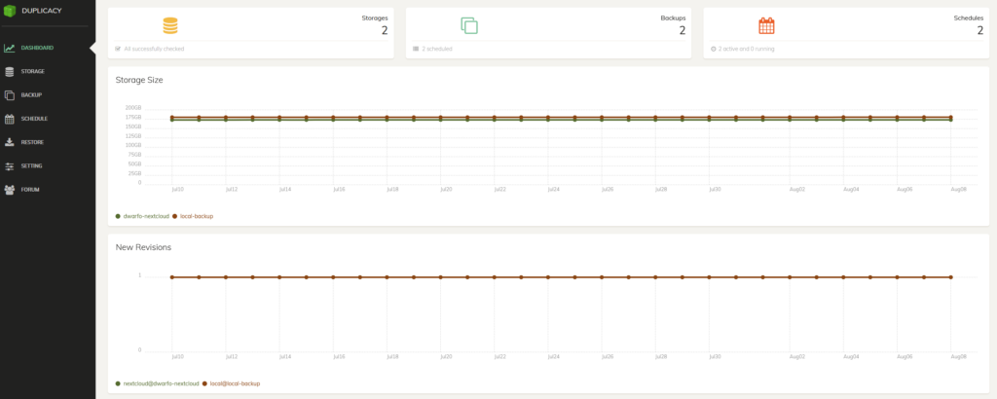
Task: Toggle local-backup series in Storage Size legend
Action: pos(197,216)
